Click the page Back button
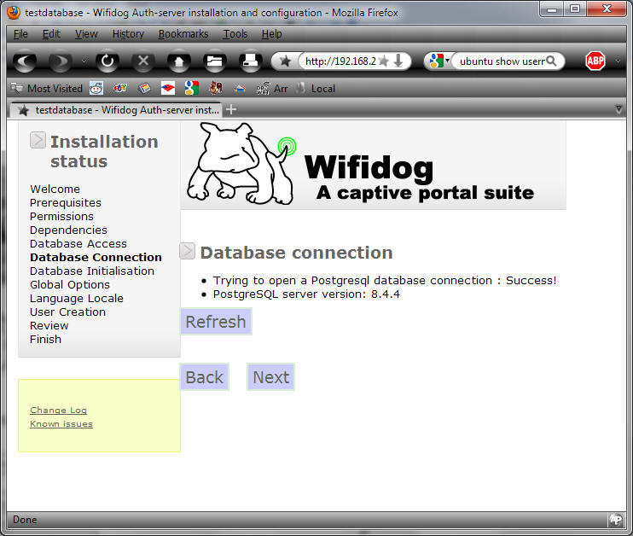Viewport: 633px width, 536px height. pyautogui.click(x=204, y=377)
